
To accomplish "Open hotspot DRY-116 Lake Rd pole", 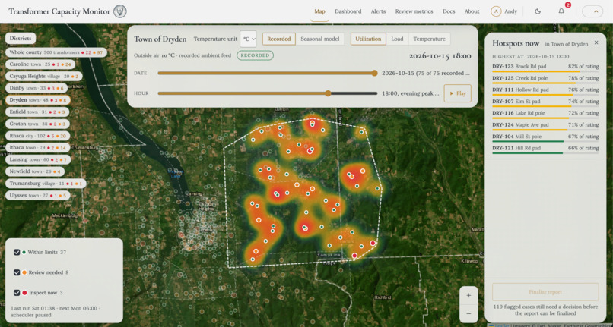I will pyautogui.click(x=545, y=114).
